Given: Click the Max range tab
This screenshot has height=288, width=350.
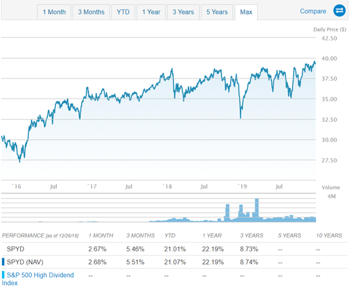Looking at the screenshot, I should point(246,12).
